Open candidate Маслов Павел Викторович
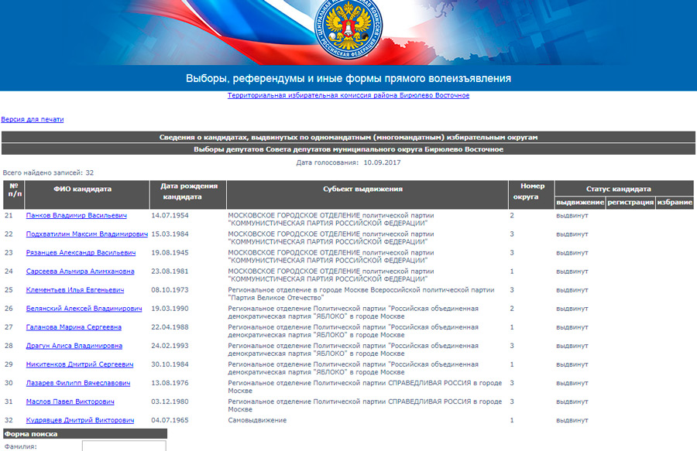 click(x=70, y=401)
